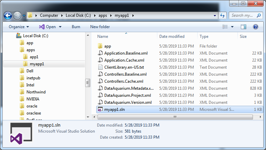Click the Help question mark icon
Screen dimensions: 266x150
[x=256, y=27]
